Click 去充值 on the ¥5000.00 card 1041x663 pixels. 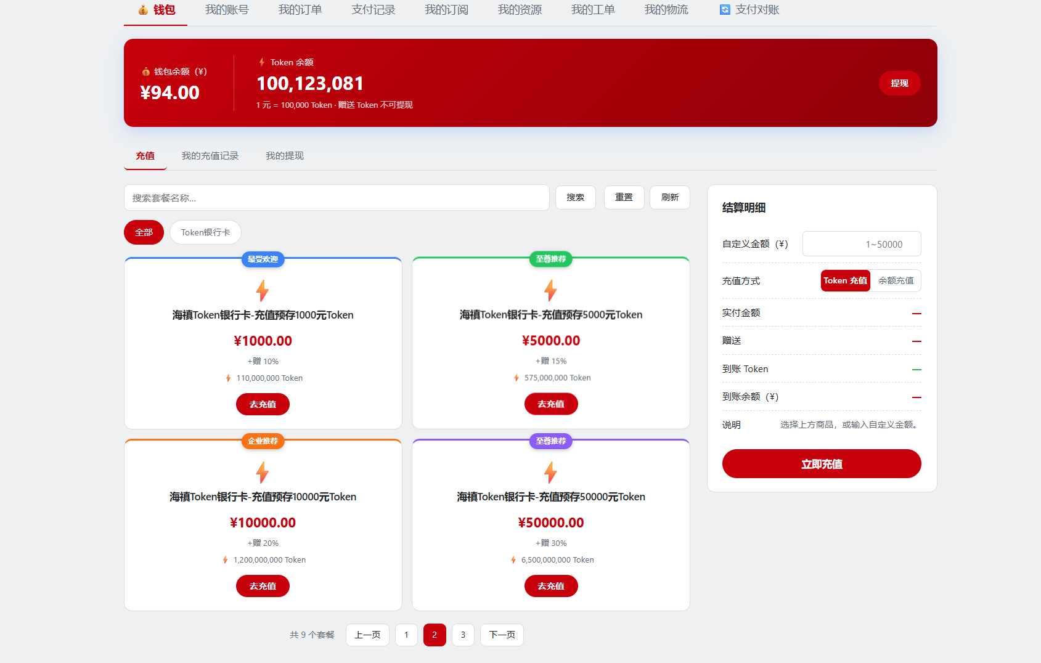tap(551, 404)
